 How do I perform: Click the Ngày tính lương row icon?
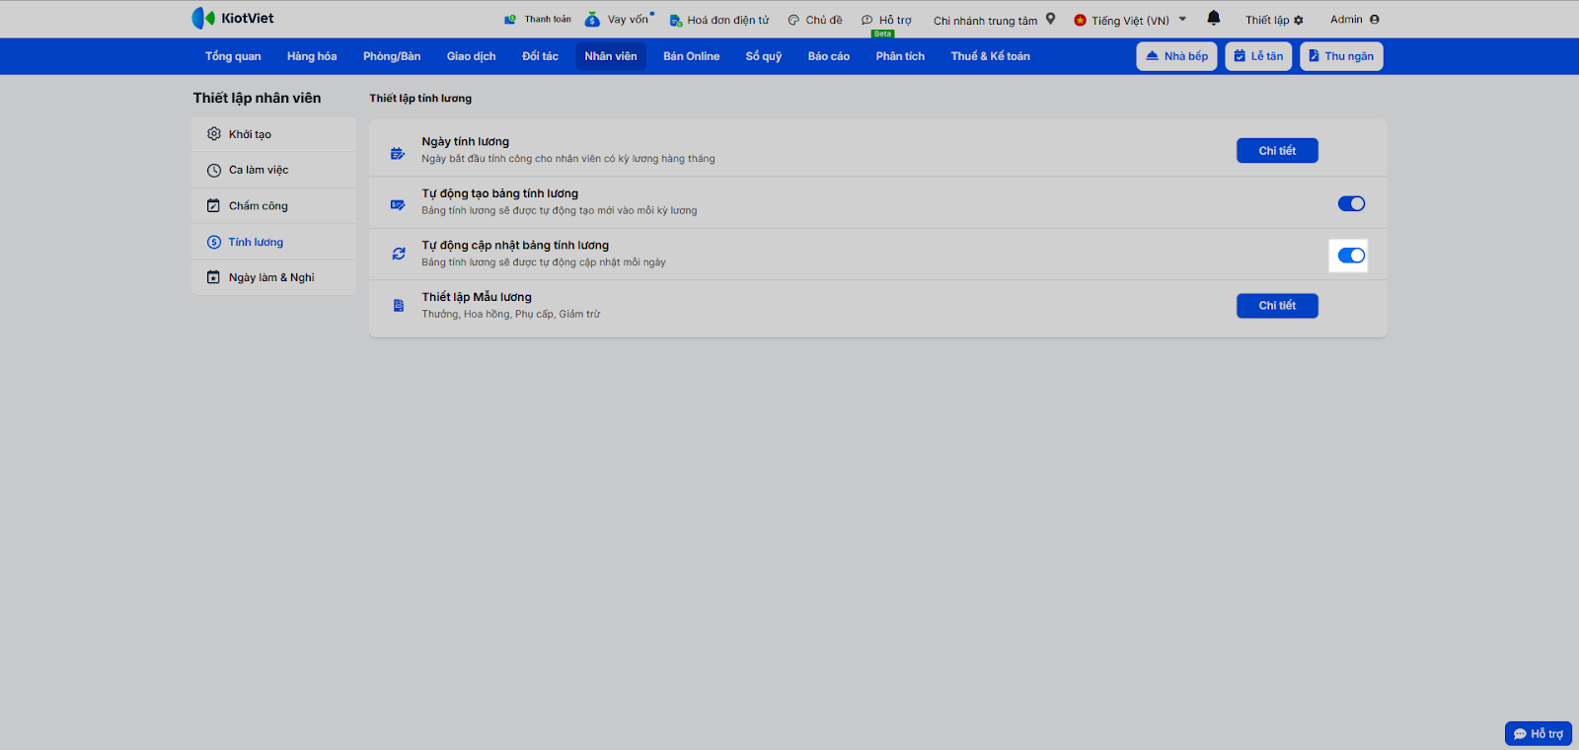point(398,153)
